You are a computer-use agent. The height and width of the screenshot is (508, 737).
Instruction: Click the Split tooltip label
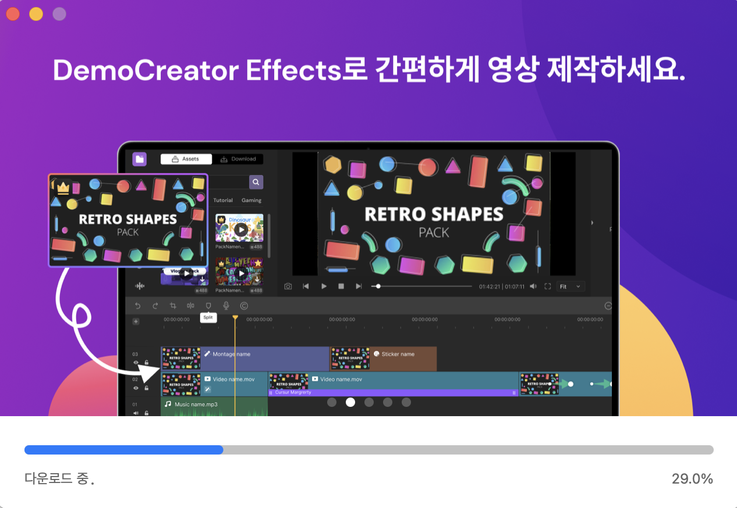[x=208, y=317]
